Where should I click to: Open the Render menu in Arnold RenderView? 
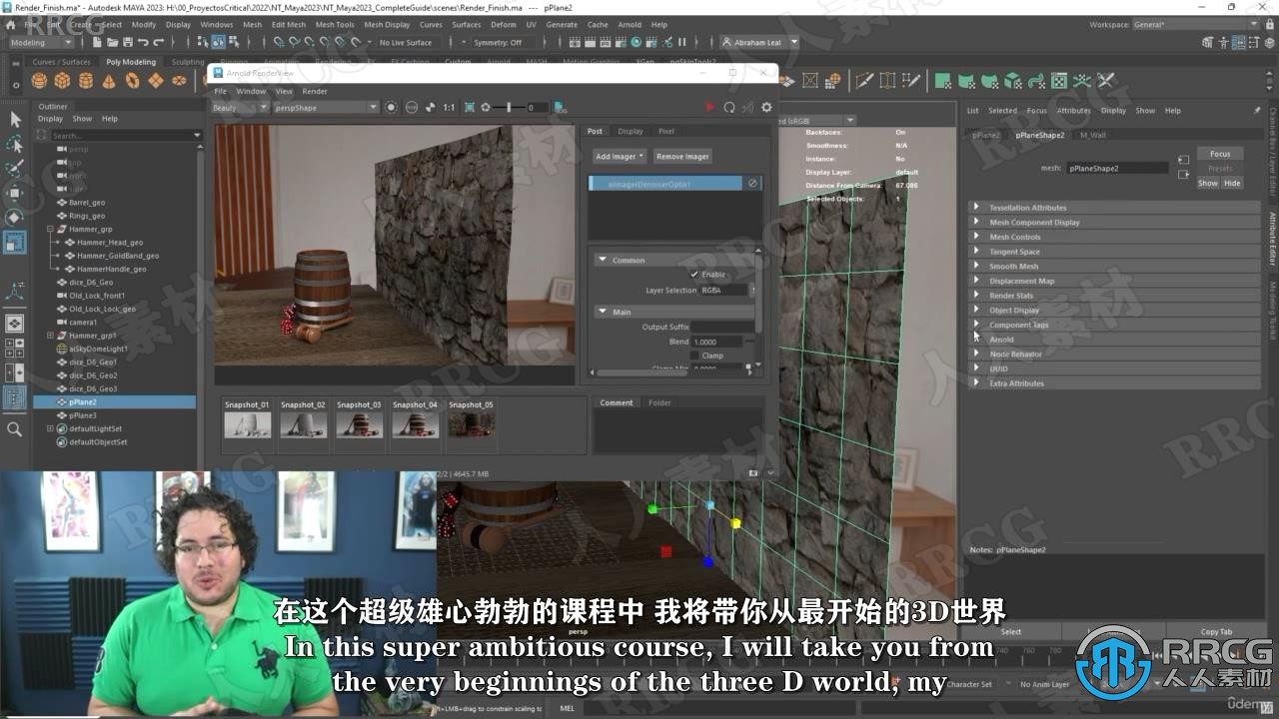(x=315, y=91)
